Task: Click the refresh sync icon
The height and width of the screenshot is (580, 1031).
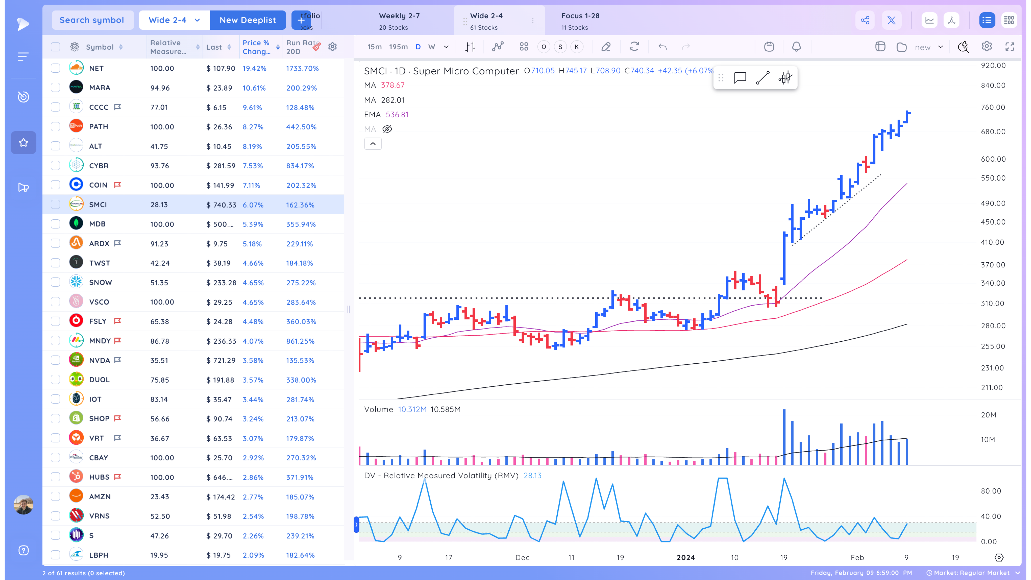Action: [x=634, y=47]
